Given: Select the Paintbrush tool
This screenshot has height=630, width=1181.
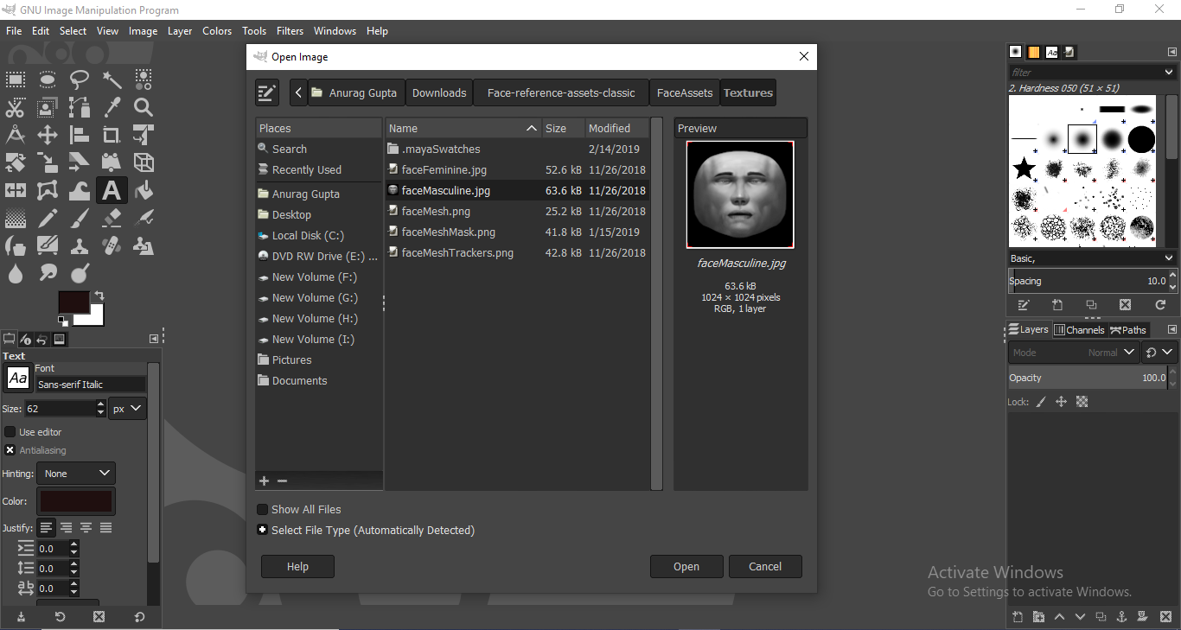Looking at the screenshot, I should pos(80,218).
